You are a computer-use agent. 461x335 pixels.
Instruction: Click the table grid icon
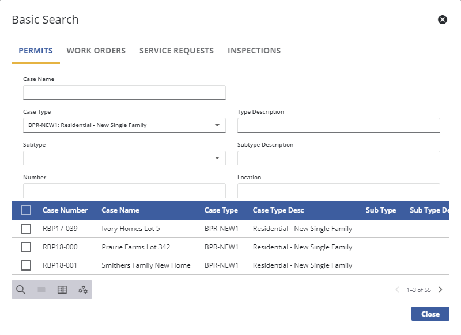(x=62, y=290)
